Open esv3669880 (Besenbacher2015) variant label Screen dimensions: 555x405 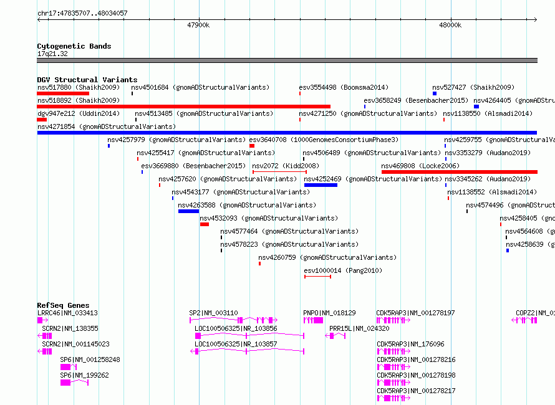(193, 166)
